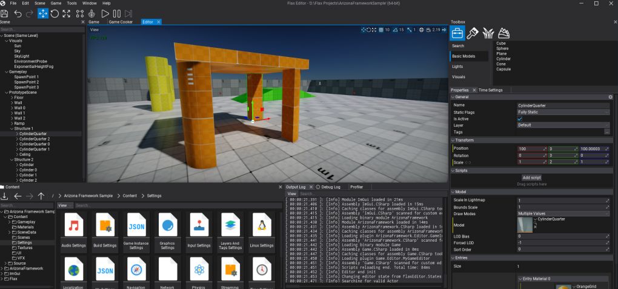This screenshot has height=289, width=618.
Task: Open the Paint tool tab in Toolbox
Action: pos(472,33)
